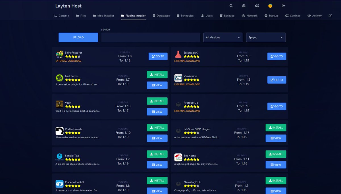Open the Mod Installer tab
Viewport: 341px width, 194px height.
(x=103, y=16)
